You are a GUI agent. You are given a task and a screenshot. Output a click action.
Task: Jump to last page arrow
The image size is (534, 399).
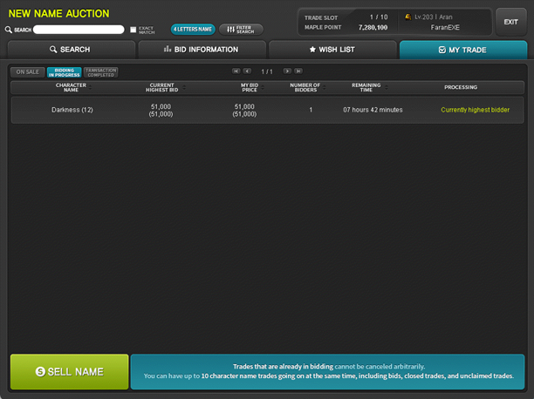[298, 71]
